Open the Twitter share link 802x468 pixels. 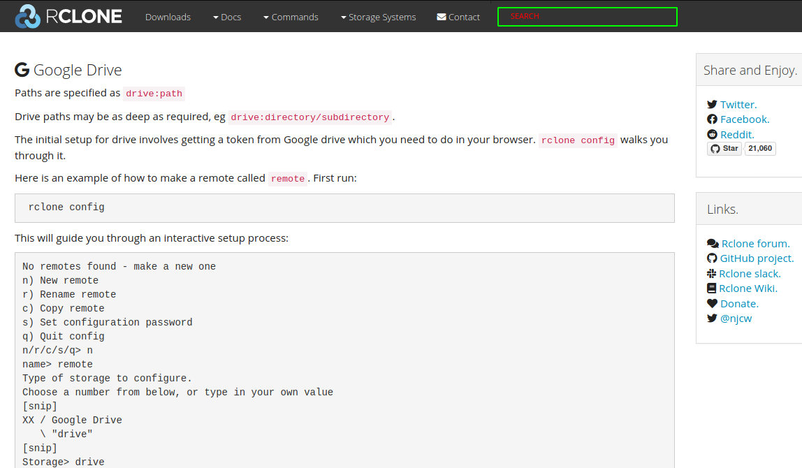tap(738, 104)
